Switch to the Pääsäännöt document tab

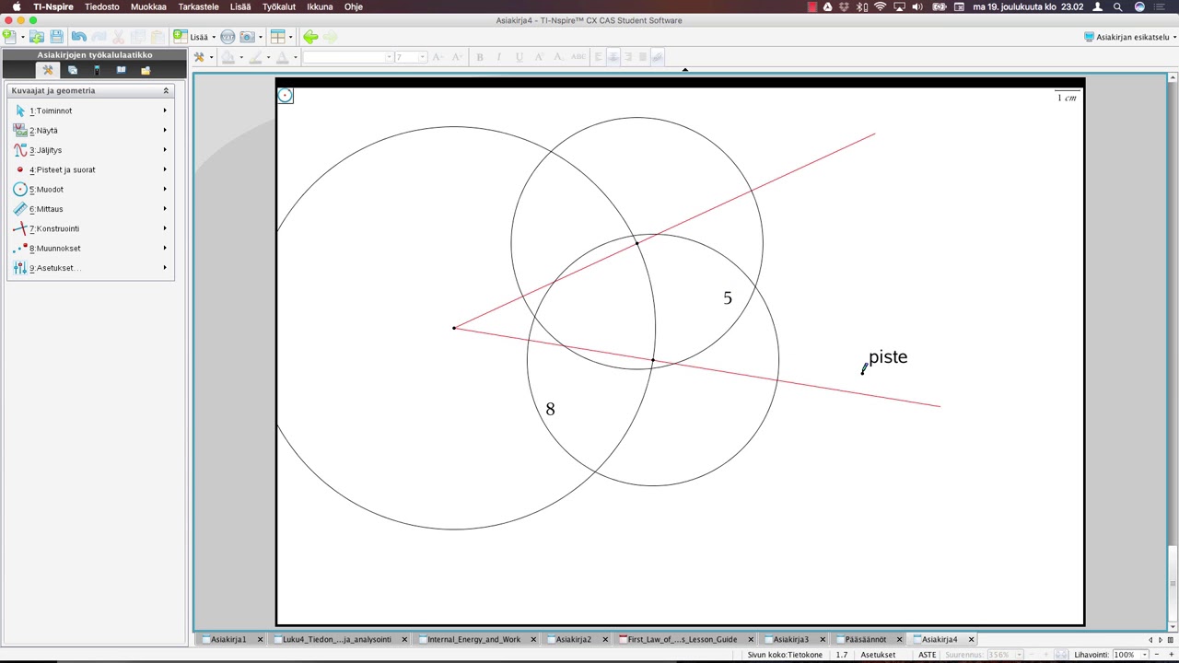coord(866,639)
